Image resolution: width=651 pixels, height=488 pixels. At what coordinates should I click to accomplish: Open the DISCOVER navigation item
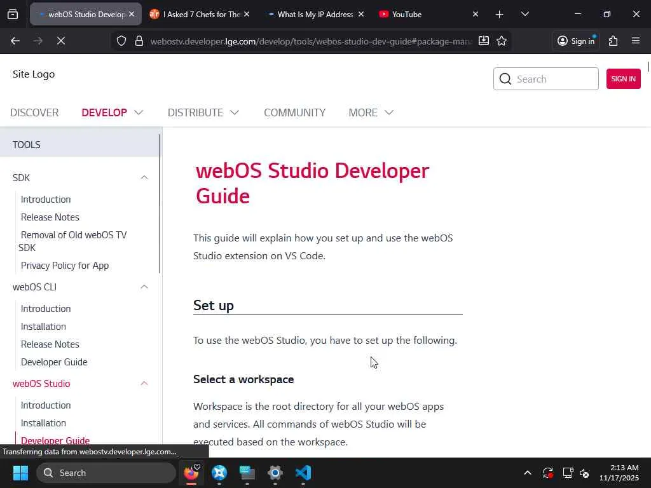(x=34, y=112)
